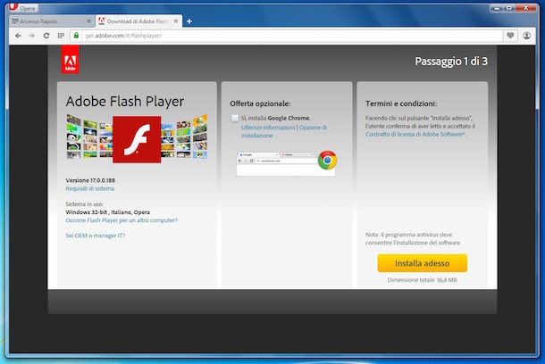Image resolution: width=545 pixels, height=364 pixels.
Task: Click the 'Passaggio 1 di 3' text
Action: [x=451, y=62]
